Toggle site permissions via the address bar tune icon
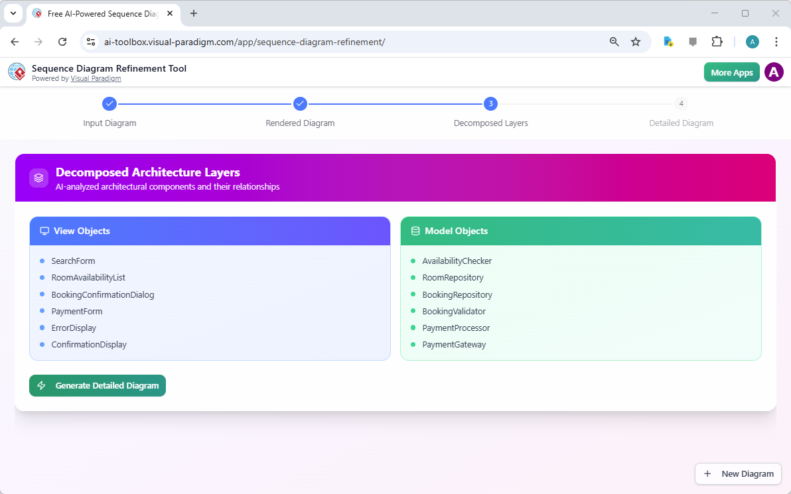Screen dimensions: 791x494 [90, 41]
